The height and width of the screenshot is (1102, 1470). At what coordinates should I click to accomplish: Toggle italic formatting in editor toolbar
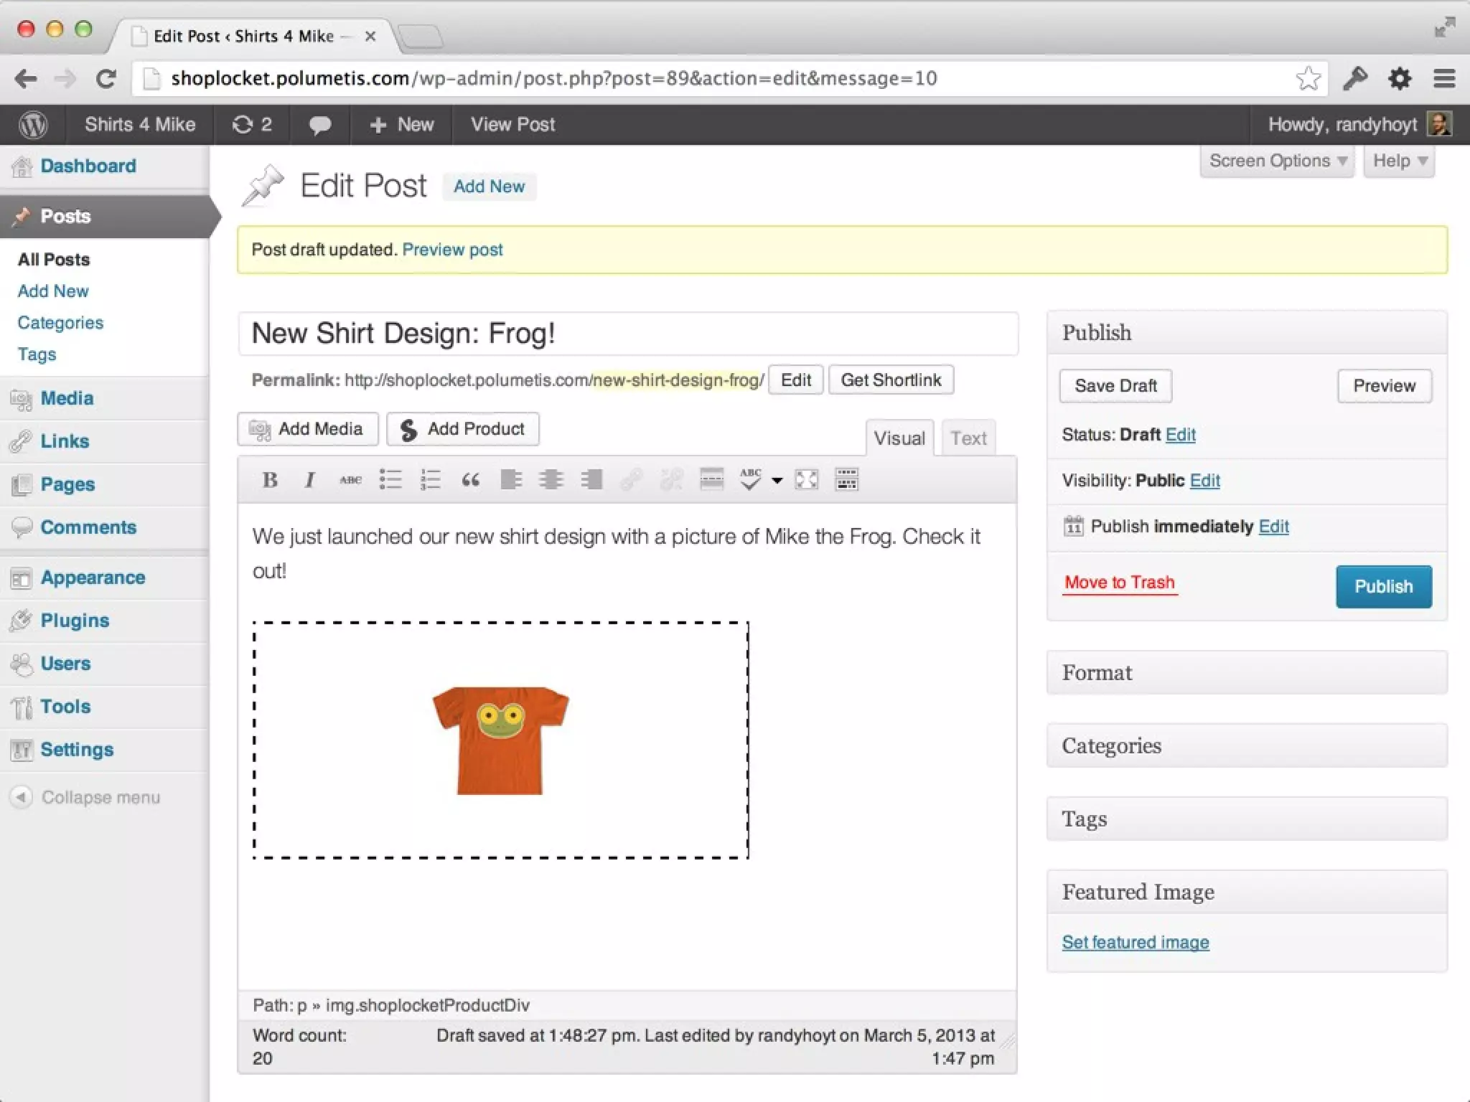click(x=310, y=480)
